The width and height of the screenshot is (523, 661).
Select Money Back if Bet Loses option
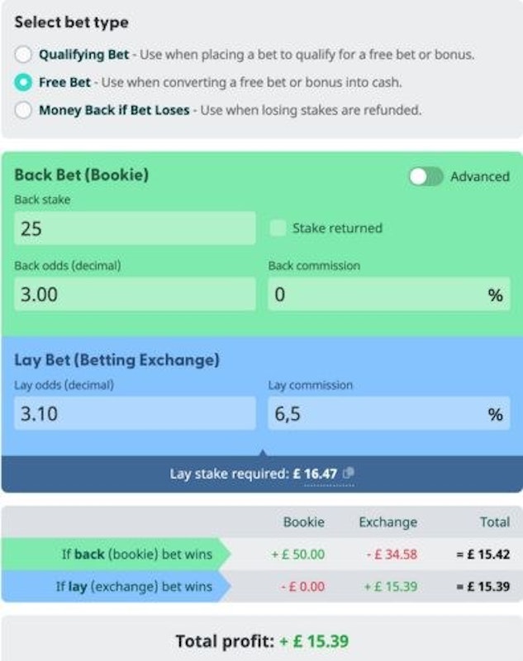[x=24, y=110]
